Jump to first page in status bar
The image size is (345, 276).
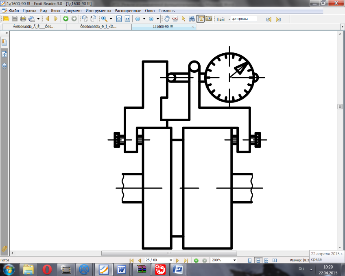tap(131, 261)
